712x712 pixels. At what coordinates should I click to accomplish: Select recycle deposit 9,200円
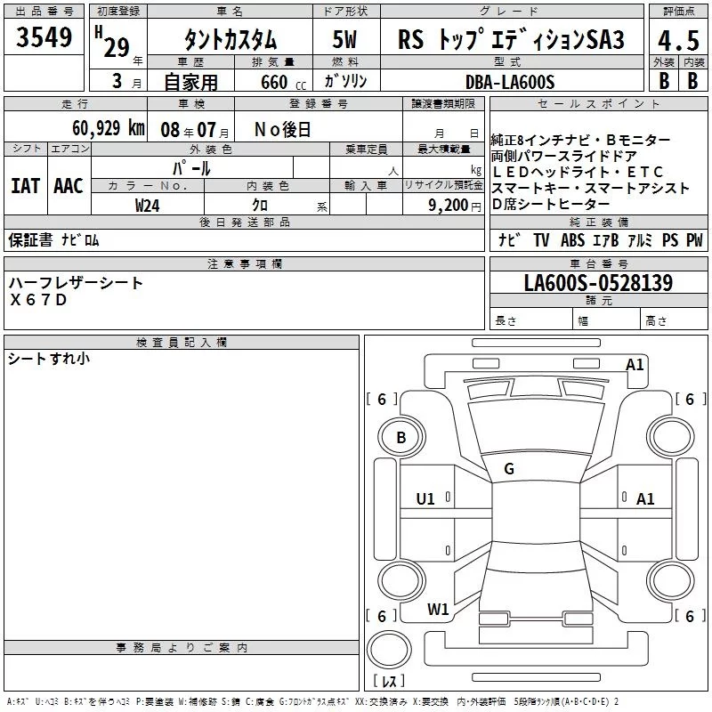[455, 206]
